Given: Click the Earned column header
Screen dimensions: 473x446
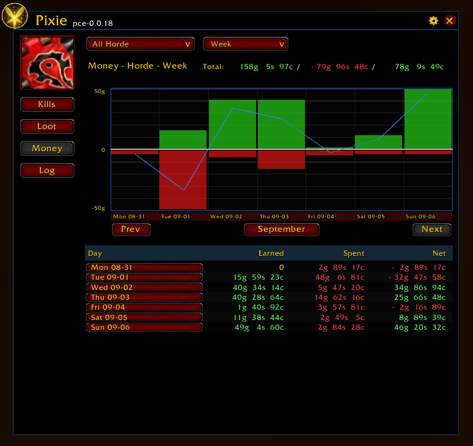Looking at the screenshot, I should pyautogui.click(x=271, y=253).
